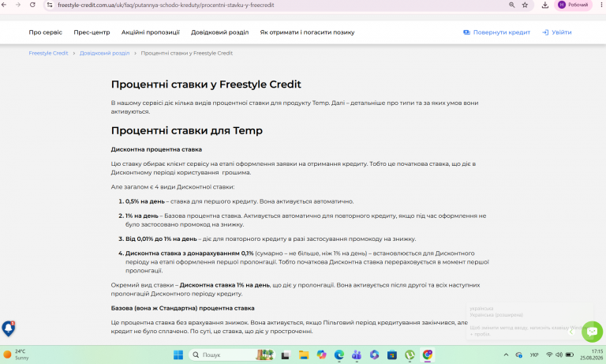Viewport: 606px width, 364px height.
Task: Open Copilot from the taskbar
Action: coord(321,355)
